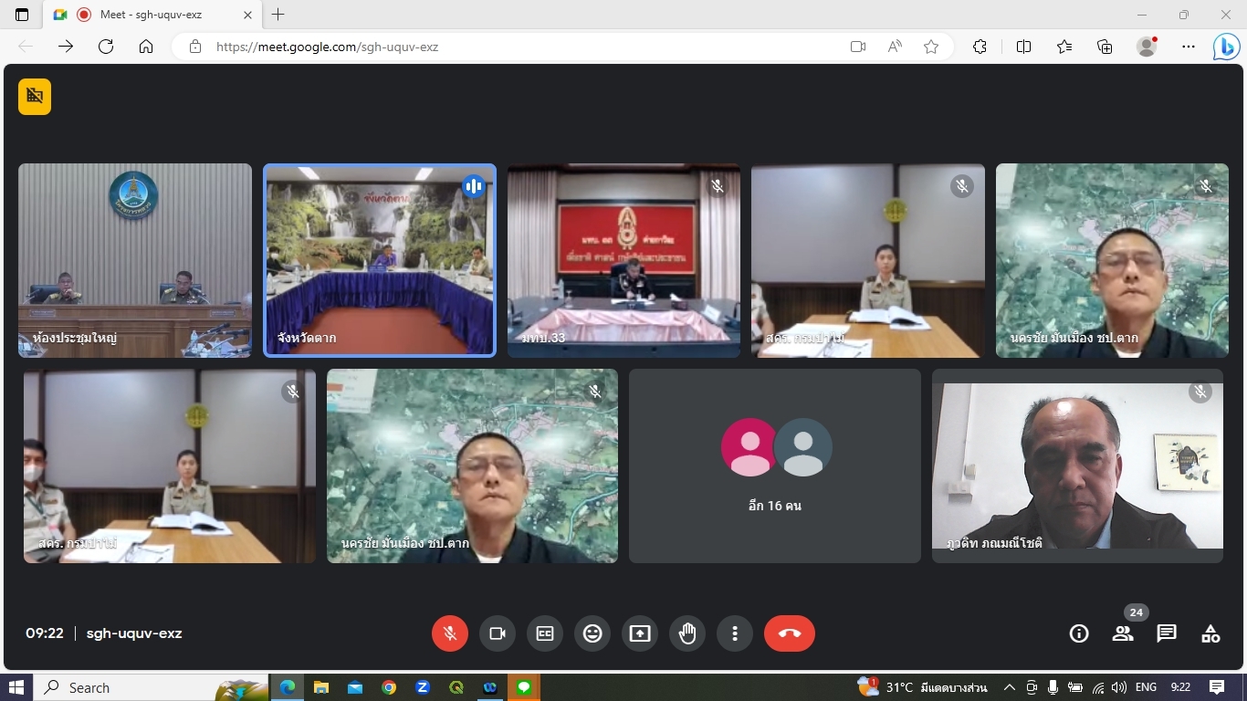Open Edge Settings and more menu
This screenshot has width=1247, height=701.
1189,47
